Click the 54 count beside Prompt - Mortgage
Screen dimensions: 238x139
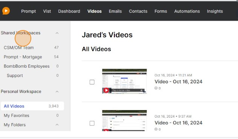click(56, 57)
